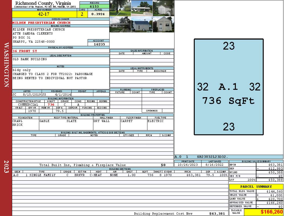Click the deeded owner Milden Presbyterian Church
This screenshot has width=284, height=216.
pos(41,23)
